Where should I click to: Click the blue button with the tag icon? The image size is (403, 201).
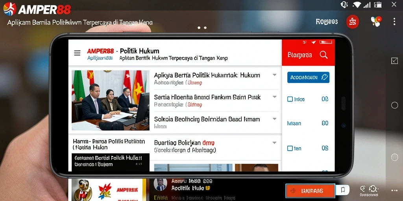(308, 77)
